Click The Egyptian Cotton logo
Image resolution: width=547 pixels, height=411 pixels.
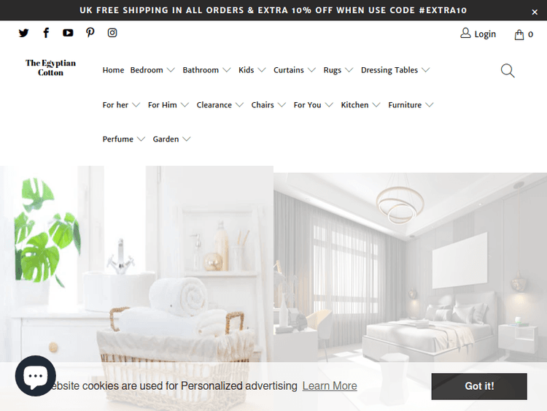[x=50, y=68]
